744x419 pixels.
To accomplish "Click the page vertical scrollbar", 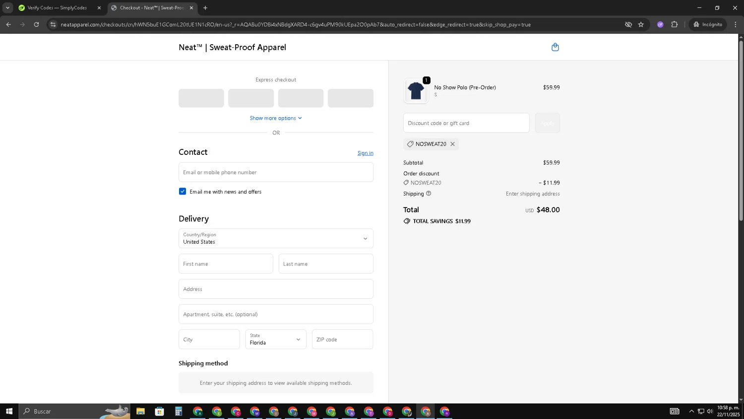I will click(x=741, y=130).
